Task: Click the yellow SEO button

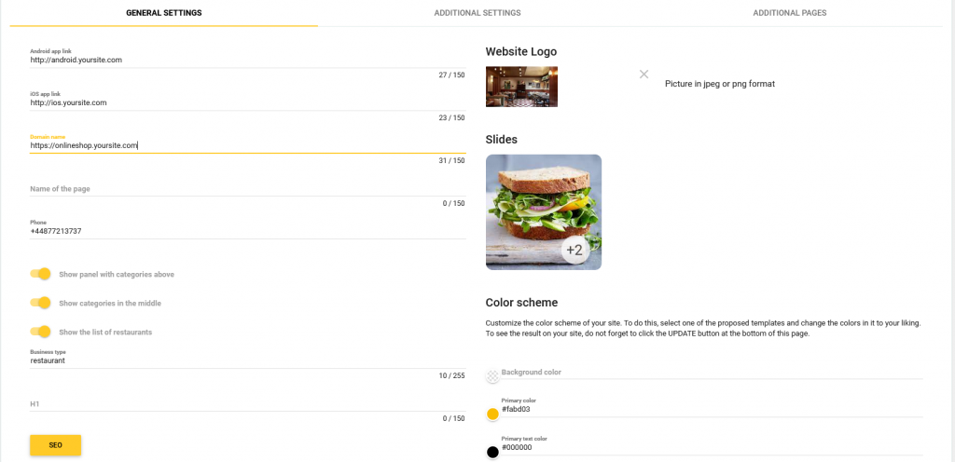Action: point(55,445)
